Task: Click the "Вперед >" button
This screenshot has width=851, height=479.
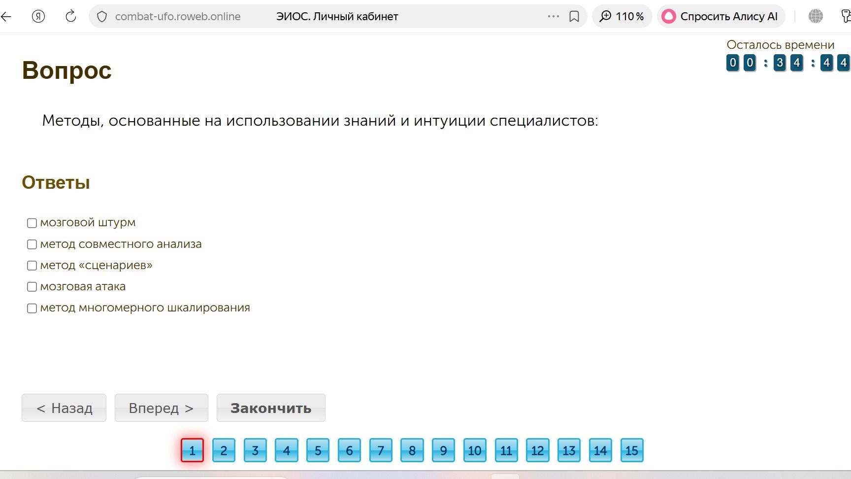Action: pyautogui.click(x=162, y=408)
